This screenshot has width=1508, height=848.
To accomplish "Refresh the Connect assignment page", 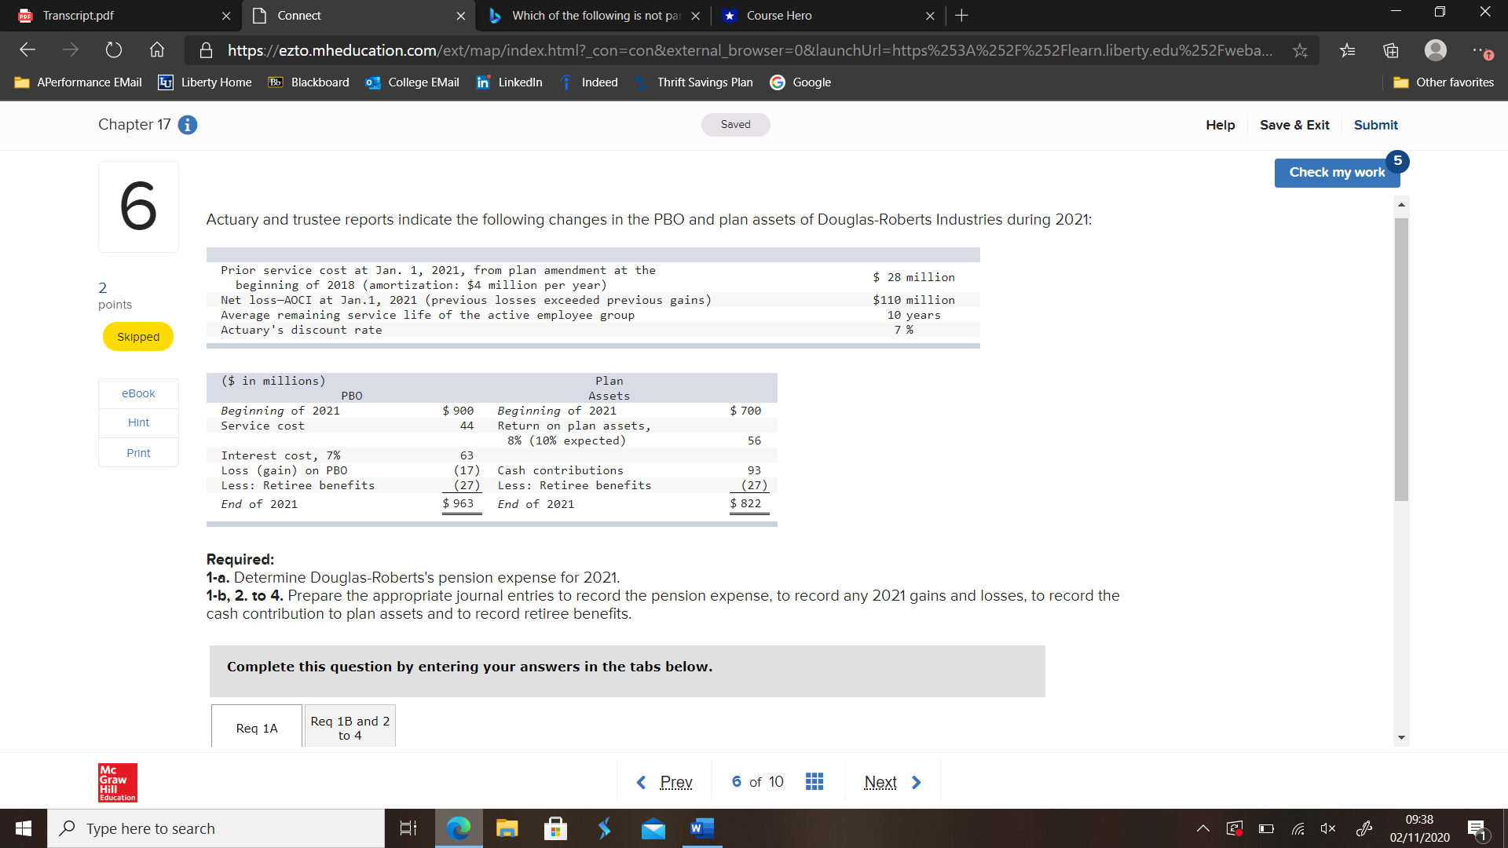I will (x=114, y=49).
